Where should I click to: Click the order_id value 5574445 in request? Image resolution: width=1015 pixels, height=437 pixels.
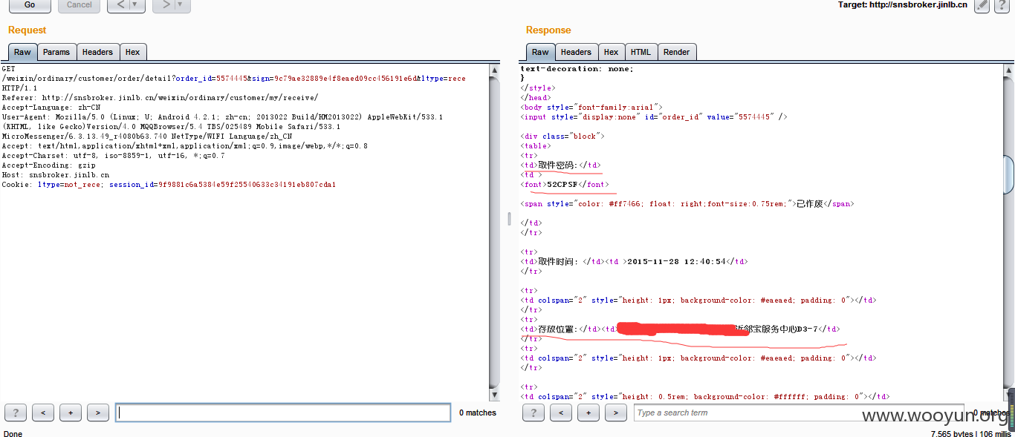[x=231, y=78]
